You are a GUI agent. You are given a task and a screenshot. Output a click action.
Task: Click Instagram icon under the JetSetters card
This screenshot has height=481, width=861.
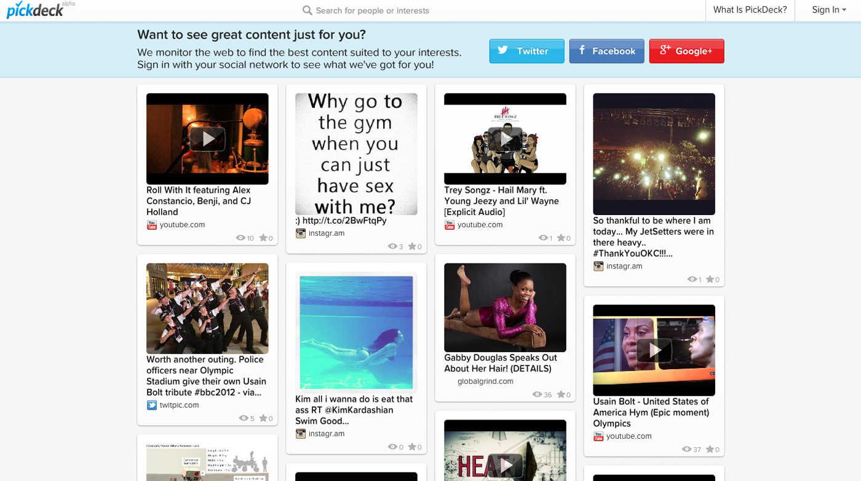[x=598, y=266]
